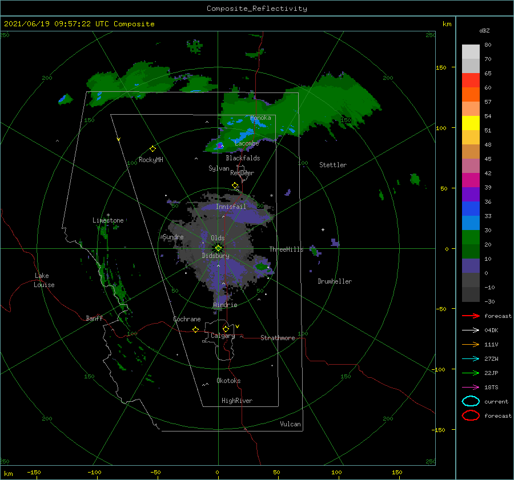
Task: Click the 18TS legend label
Action: pyautogui.click(x=491, y=388)
